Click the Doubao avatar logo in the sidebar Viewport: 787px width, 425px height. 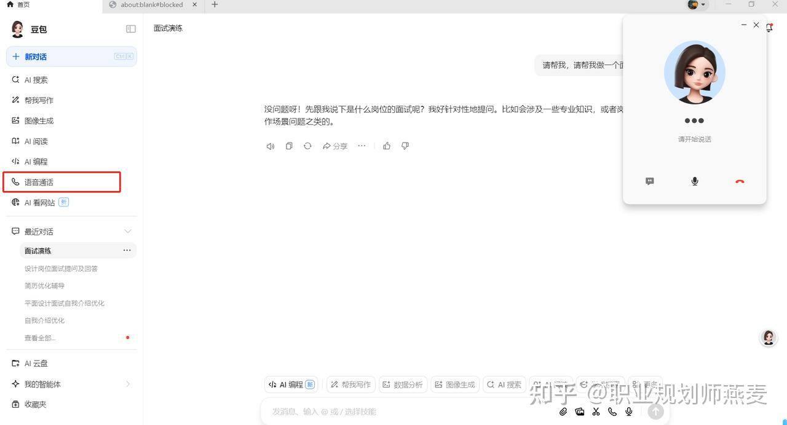18,29
